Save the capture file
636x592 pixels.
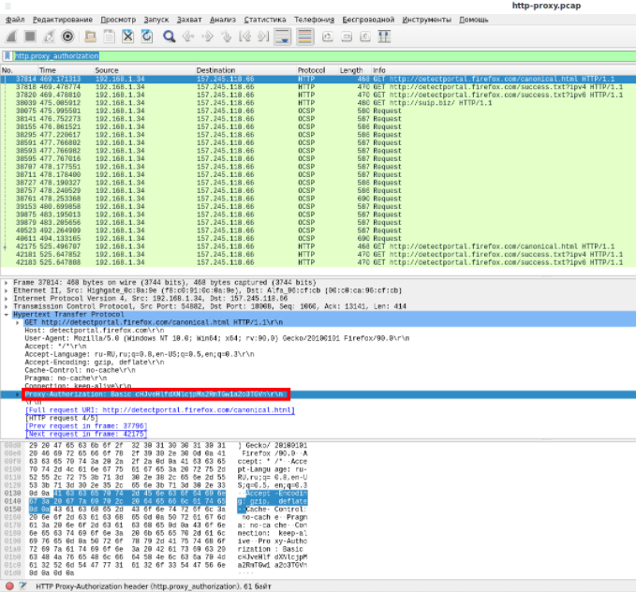[x=109, y=37]
